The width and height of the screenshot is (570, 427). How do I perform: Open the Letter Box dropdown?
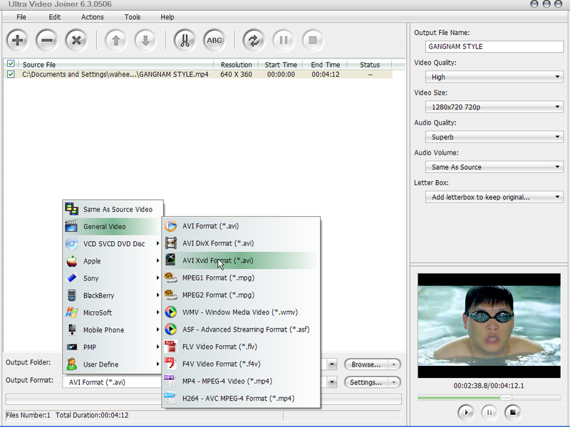pos(494,197)
